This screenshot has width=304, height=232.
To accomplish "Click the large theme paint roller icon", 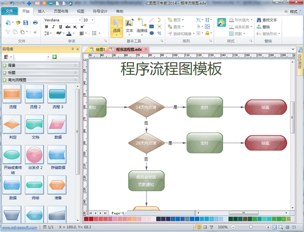I will point(221,22).
